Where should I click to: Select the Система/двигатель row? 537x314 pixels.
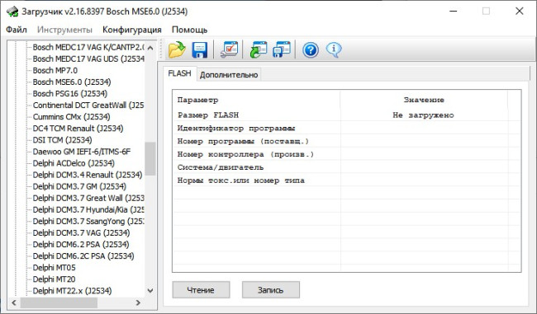pyautogui.click(x=347, y=167)
